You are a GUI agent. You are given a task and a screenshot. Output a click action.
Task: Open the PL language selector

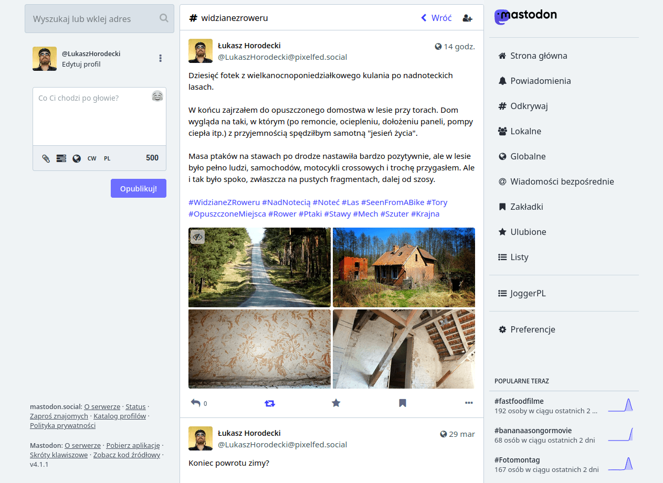pos(107,158)
